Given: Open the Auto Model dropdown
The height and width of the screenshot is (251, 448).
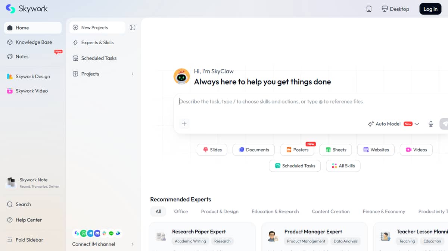Looking at the screenshot, I should (393, 124).
